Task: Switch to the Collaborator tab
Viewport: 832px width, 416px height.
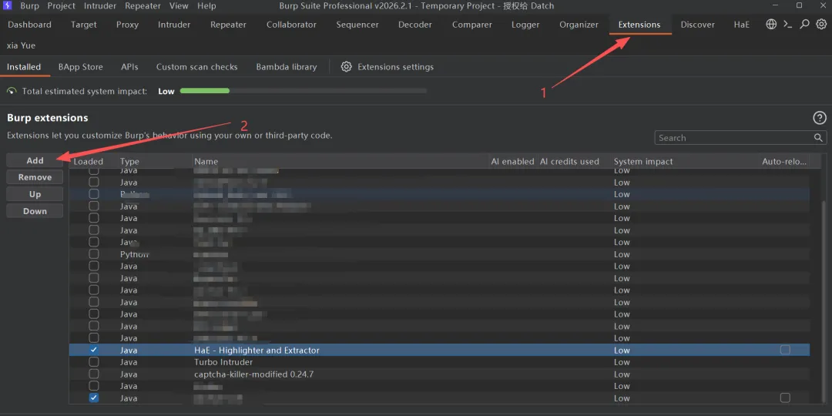Action: click(x=291, y=25)
